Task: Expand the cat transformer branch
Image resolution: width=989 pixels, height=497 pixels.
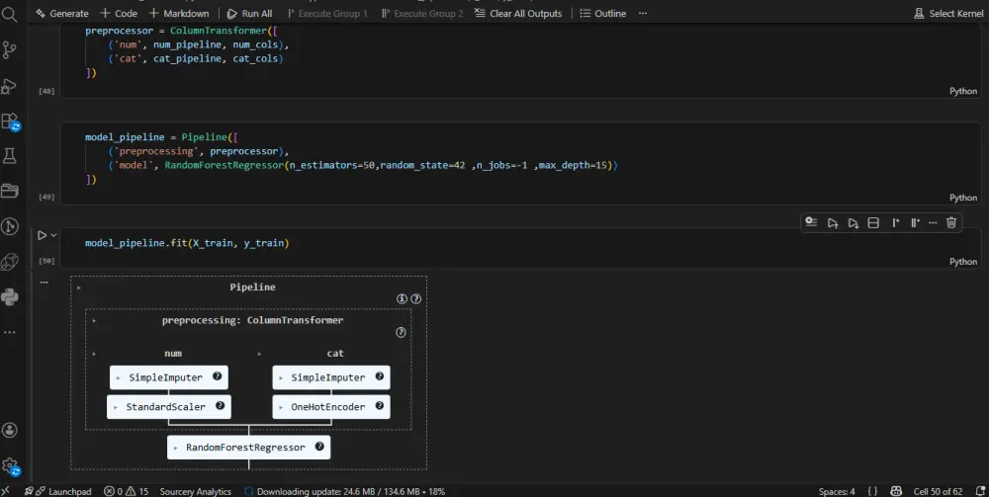Action: [259, 354]
